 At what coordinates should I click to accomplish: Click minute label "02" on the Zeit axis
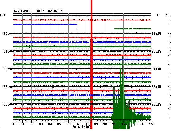tap(31, 124)
